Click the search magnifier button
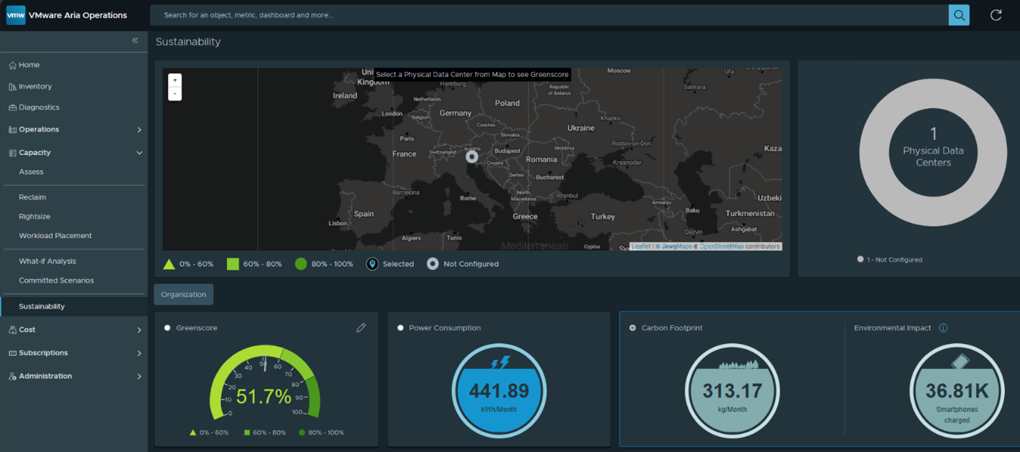This screenshot has width=1020, height=452. [x=958, y=15]
